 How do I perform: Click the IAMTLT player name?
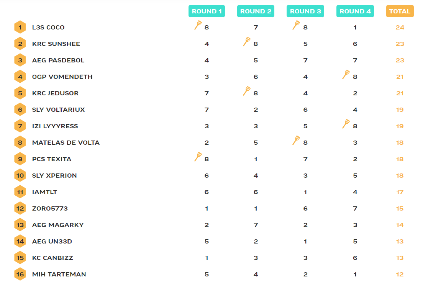pyautogui.click(x=44, y=192)
